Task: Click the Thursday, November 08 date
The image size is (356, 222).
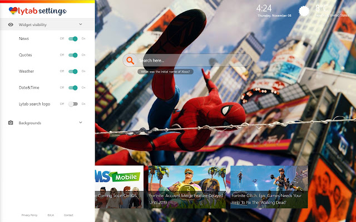Action: (274, 16)
